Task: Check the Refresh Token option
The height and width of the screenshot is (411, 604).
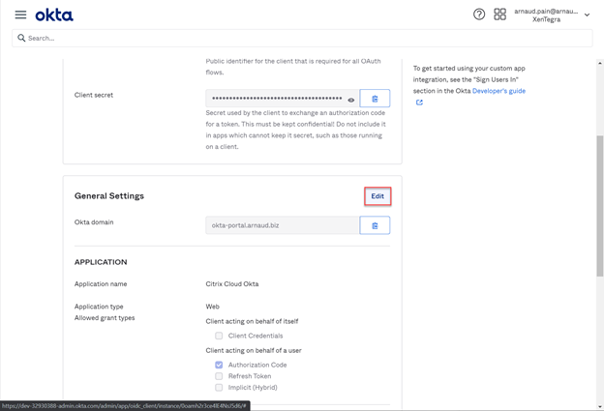Action: pos(219,376)
